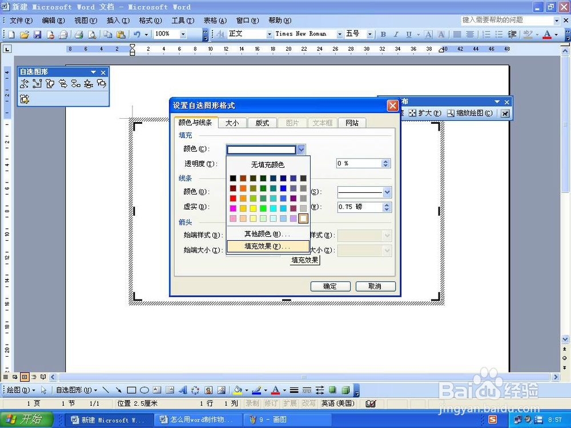Select the Oval drawing tool

point(144,390)
